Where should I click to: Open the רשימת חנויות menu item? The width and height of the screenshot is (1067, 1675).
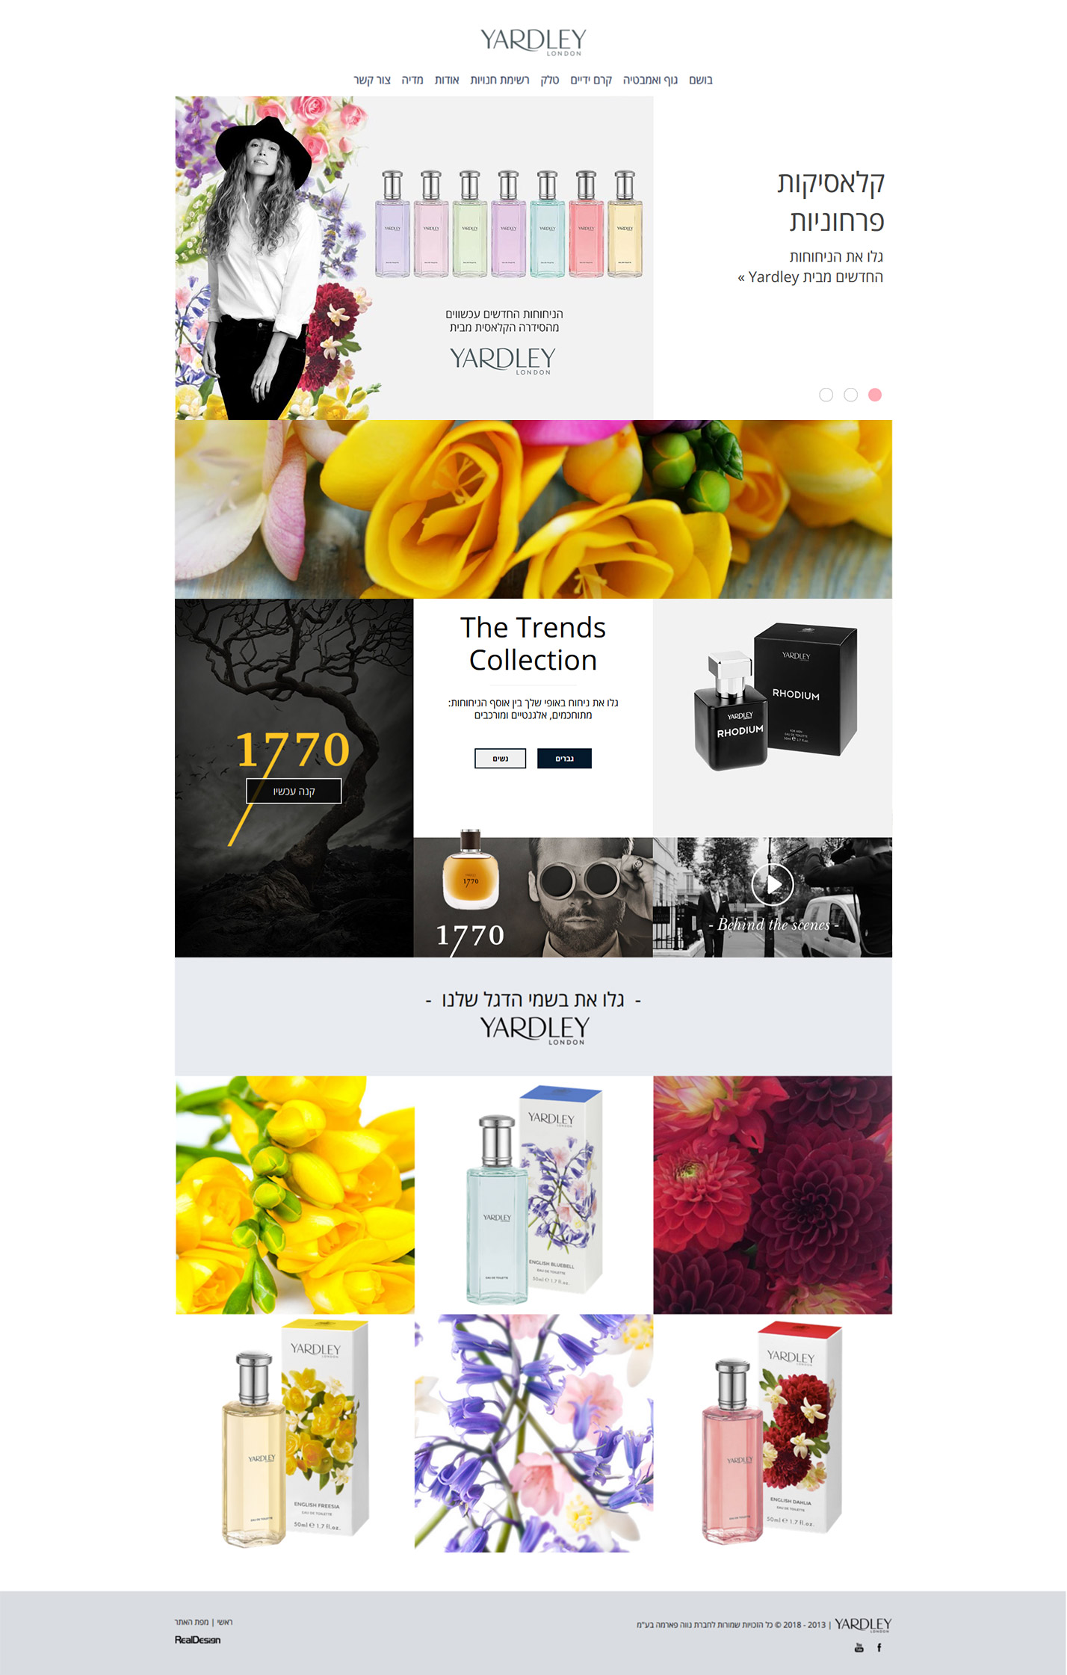pos(500,80)
